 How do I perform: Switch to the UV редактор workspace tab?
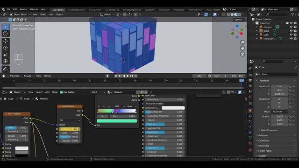tap(112, 10)
